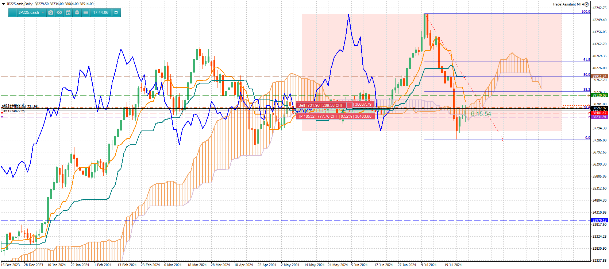609x269 pixels.
Task: Take a chart screenshot with camera icon
Action: click(x=51, y=12)
